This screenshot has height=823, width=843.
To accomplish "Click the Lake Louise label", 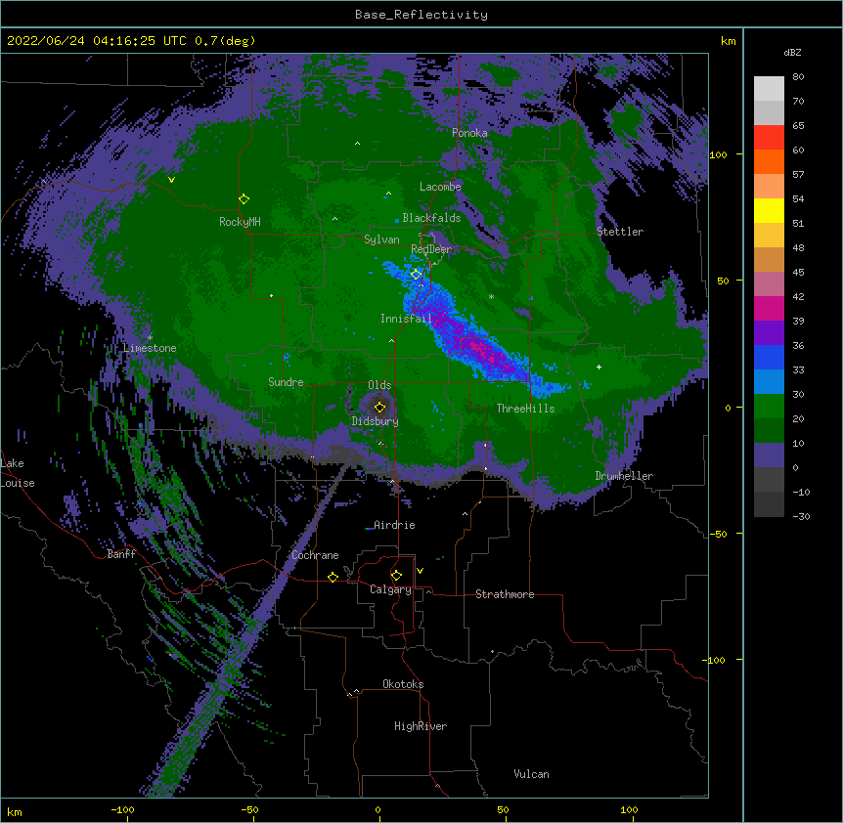I will (18, 473).
